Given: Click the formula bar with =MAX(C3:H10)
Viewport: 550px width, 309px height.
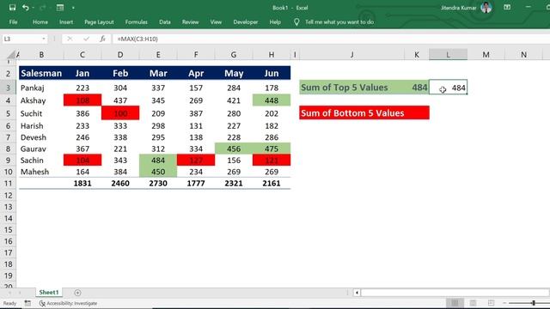Looking at the screenshot, I should click(x=330, y=39).
